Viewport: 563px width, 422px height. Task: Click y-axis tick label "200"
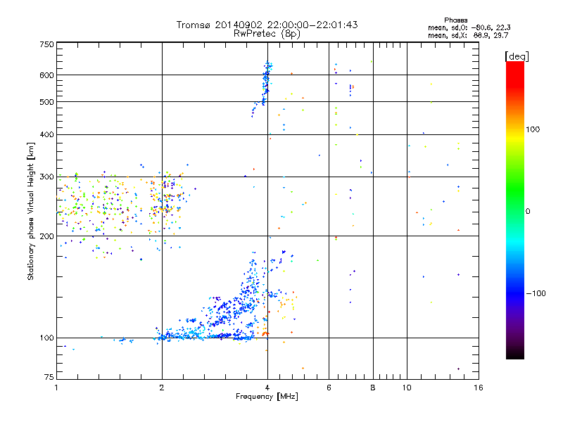46,236
